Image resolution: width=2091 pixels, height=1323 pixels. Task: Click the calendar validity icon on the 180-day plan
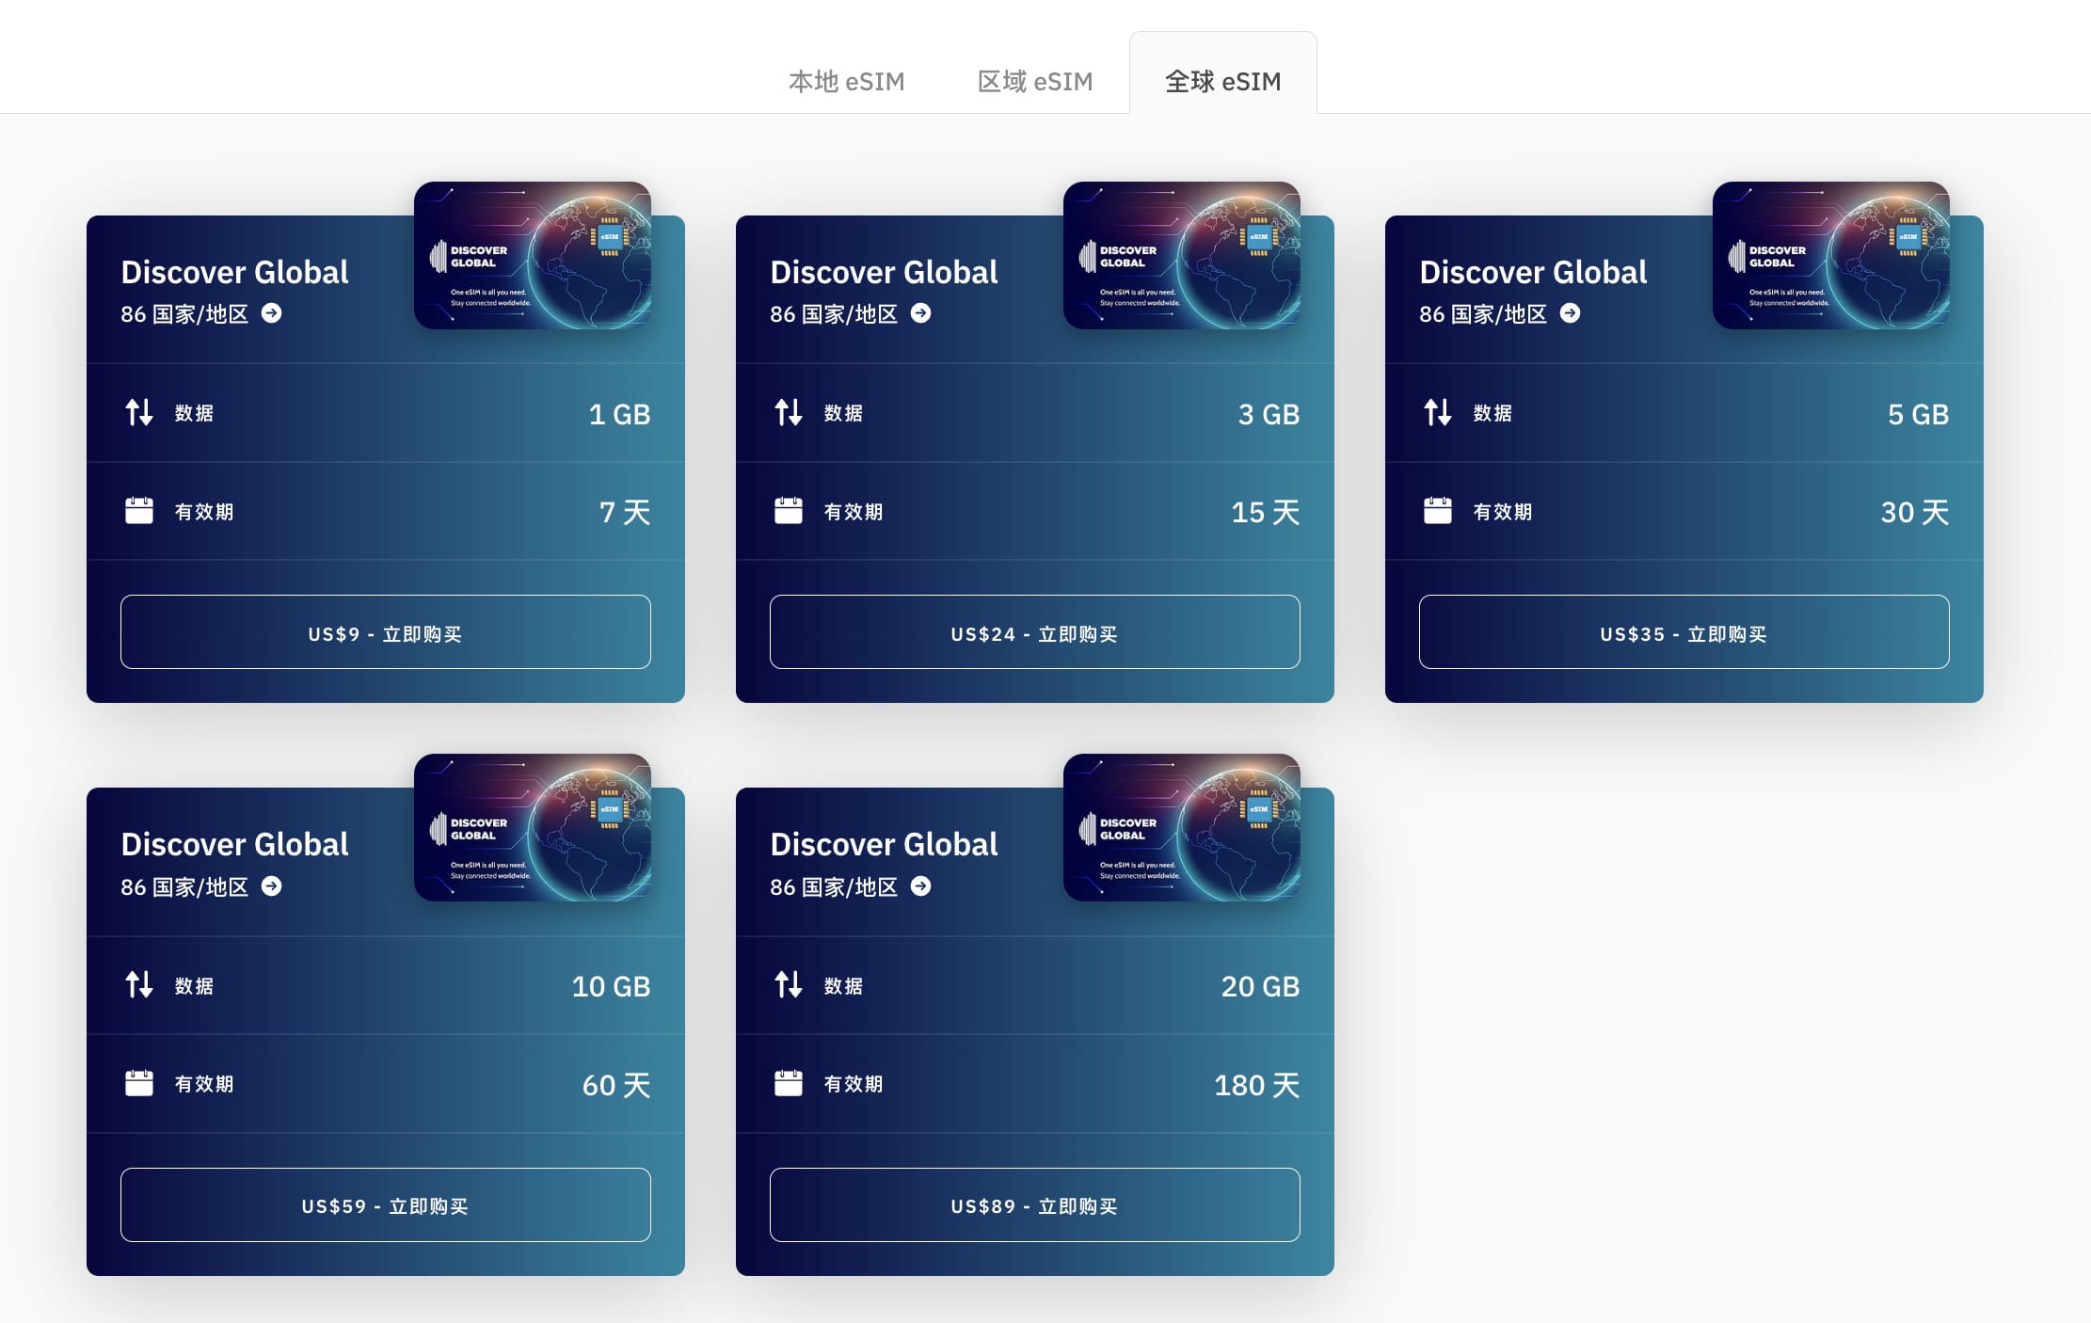click(788, 1083)
